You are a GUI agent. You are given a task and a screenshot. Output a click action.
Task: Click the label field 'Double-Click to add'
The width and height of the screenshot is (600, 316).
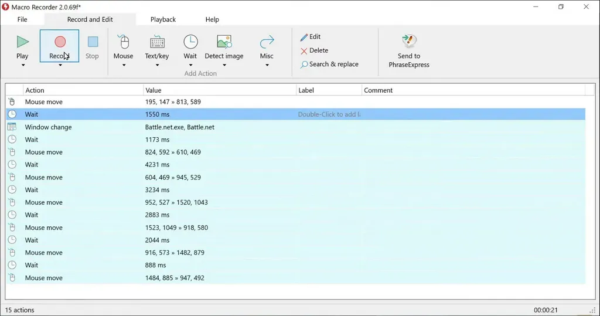(329, 114)
